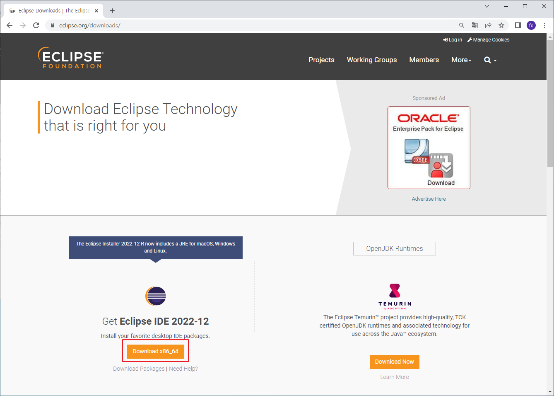This screenshot has width=554, height=396.
Task: Expand the More dropdown
Action: click(462, 60)
